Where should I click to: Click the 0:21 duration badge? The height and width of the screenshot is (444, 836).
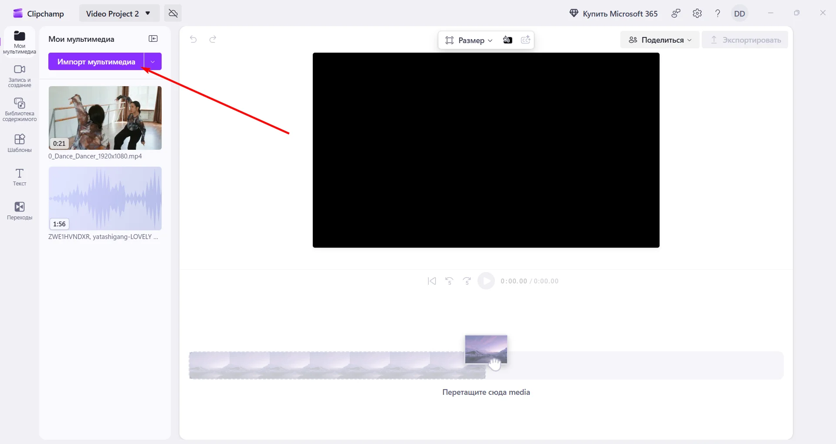point(59,143)
